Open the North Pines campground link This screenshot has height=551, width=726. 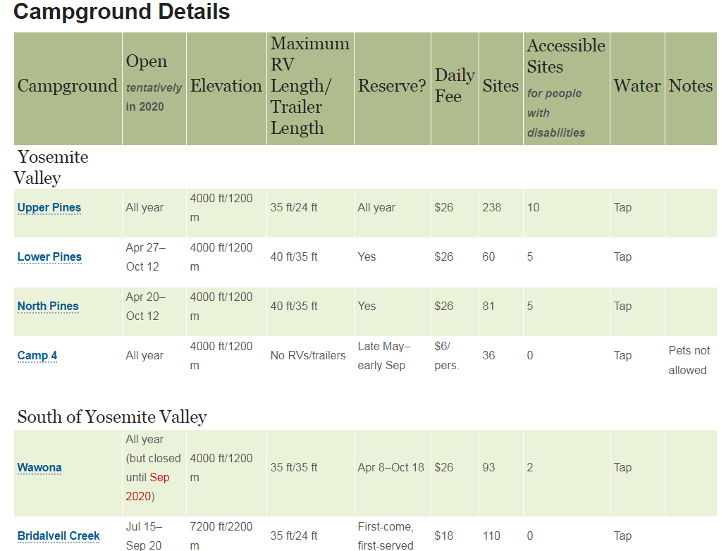point(48,306)
